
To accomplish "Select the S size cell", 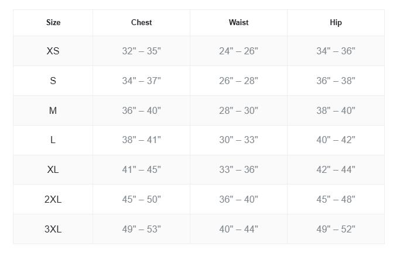I will click(53, 81).
